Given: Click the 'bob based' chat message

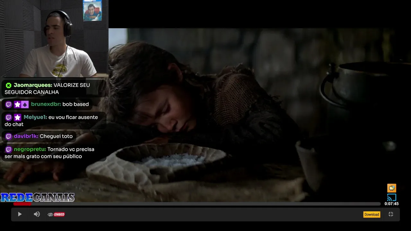Looking at the screenshot, I should coord(75,104).
